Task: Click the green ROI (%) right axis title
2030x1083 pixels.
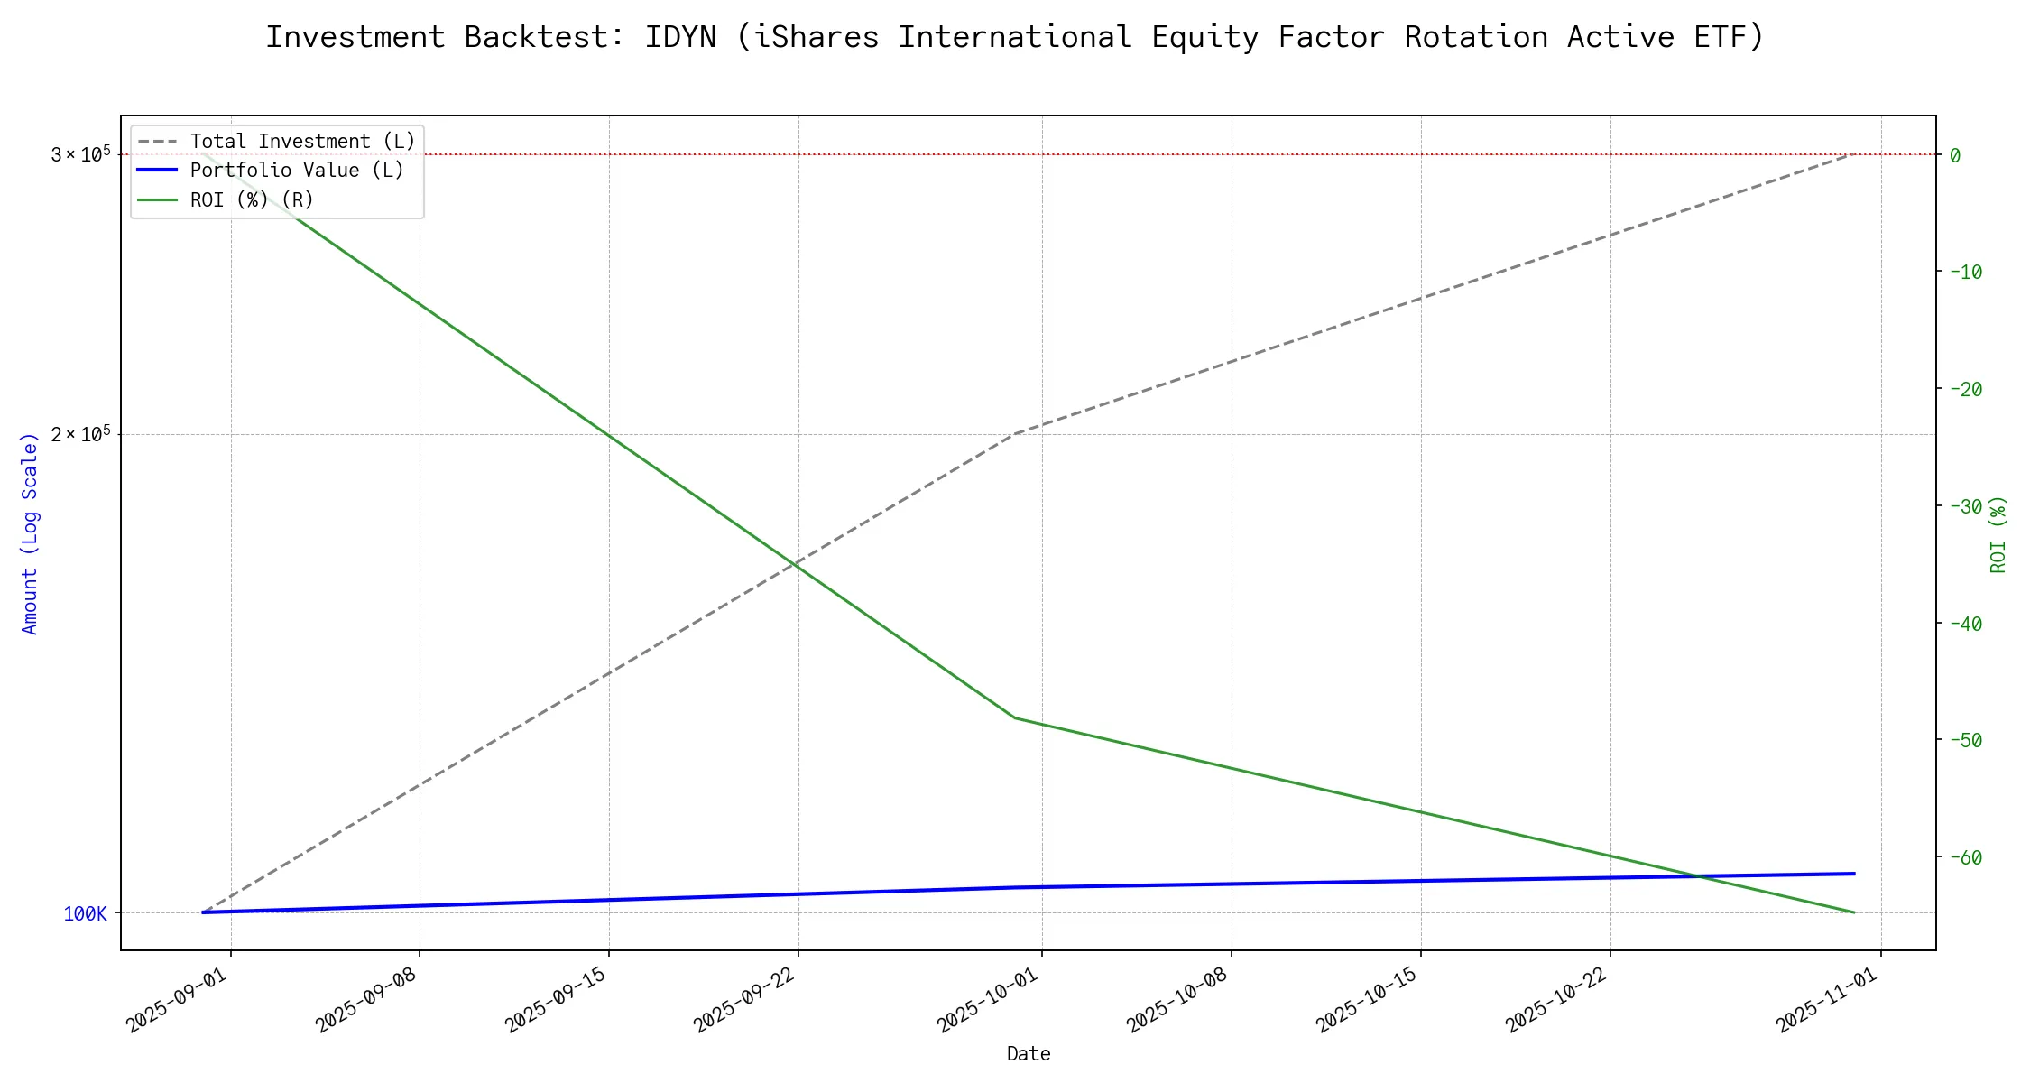Action: point(1998,533)
